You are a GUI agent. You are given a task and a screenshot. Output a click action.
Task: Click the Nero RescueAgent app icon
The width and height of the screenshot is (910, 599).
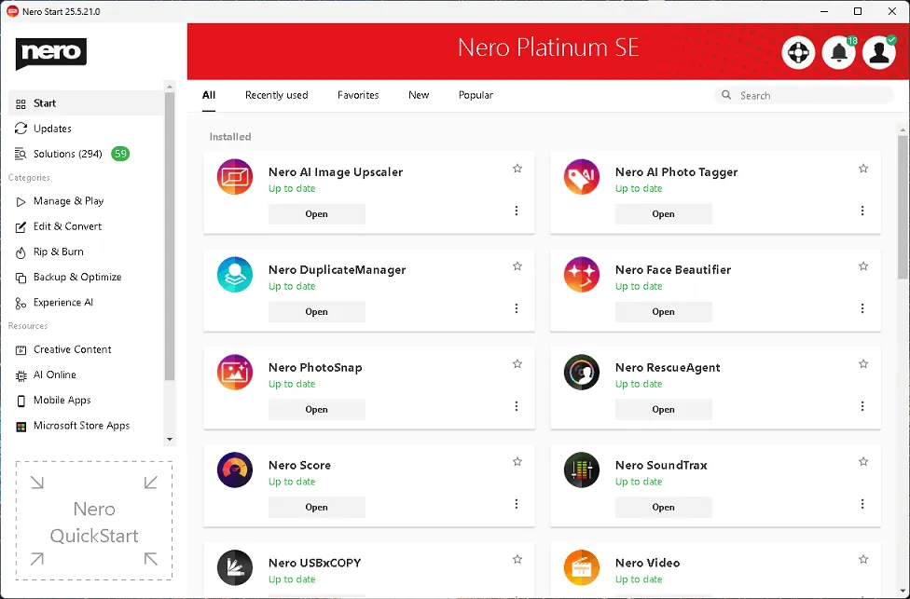582,373
